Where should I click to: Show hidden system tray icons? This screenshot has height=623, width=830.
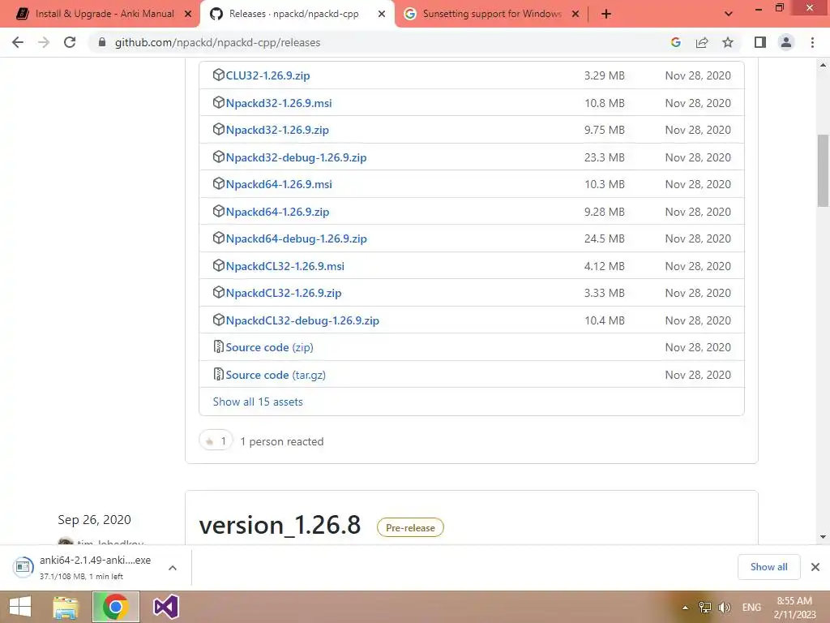(x=685, y=608)
